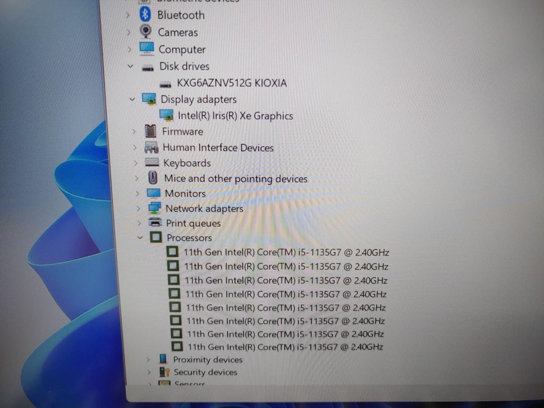Viewport: 544px width, 408px height.
Task: Expand the Keyboards category
Action: click(x=136, y=163)
